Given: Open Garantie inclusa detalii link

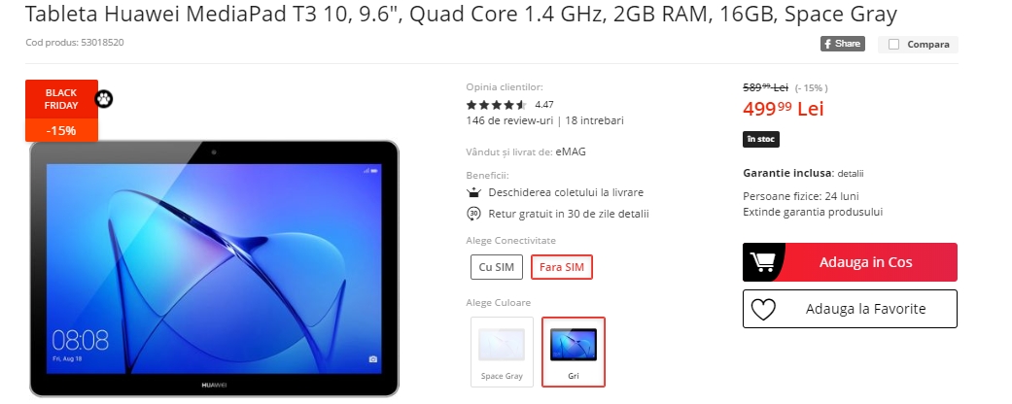Looking at the screenshot, I should point(851,173).
